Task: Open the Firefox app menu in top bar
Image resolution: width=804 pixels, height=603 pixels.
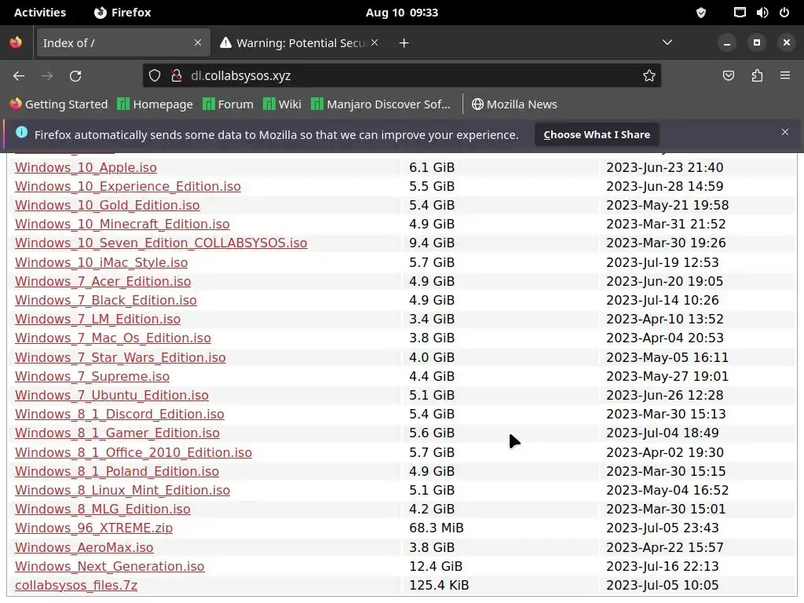Action: click(122, 13)
